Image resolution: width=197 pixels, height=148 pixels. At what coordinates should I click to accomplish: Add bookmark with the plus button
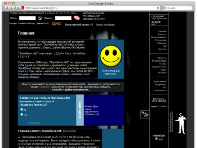[18, 8]
